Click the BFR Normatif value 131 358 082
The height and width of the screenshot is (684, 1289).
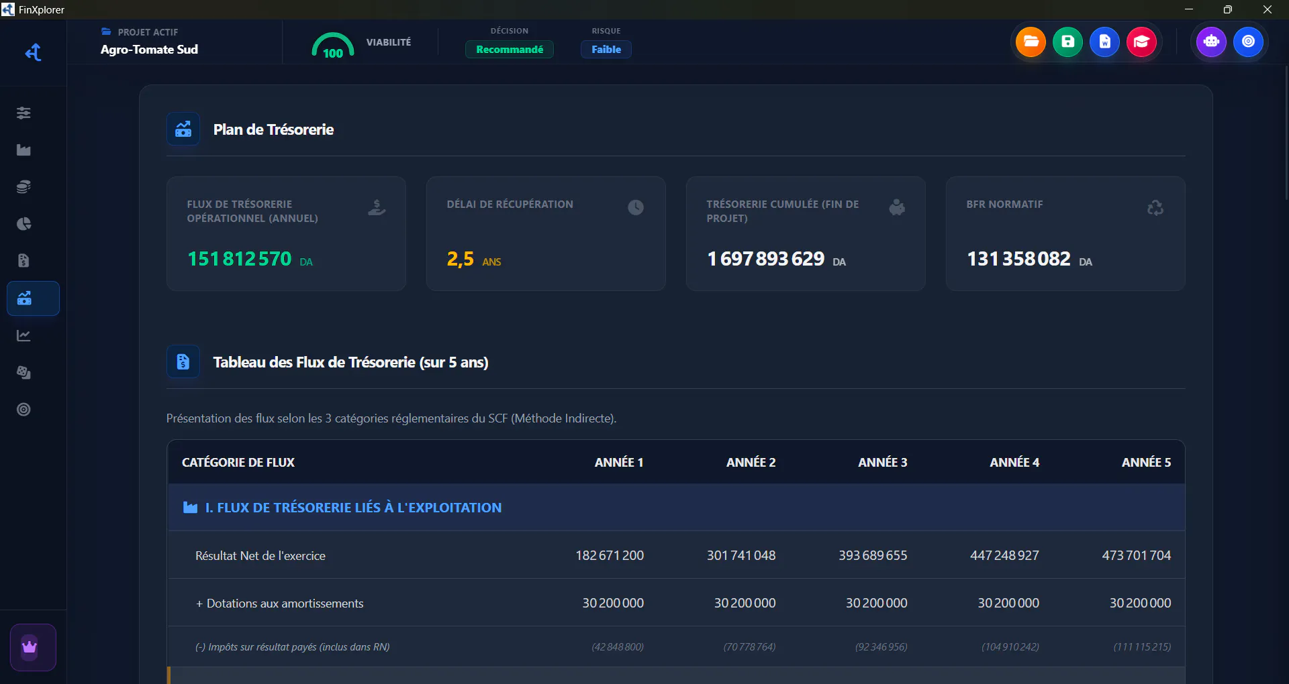[1018, 259]
